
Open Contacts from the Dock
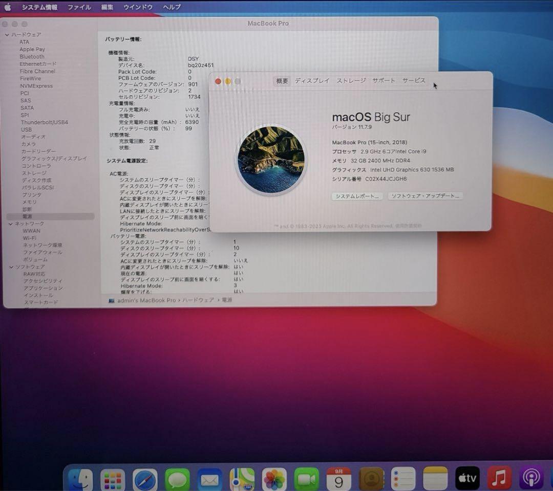[371, 479]
